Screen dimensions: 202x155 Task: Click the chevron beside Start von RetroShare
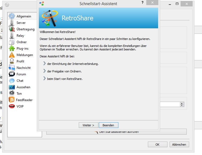[x=44, y=78]
